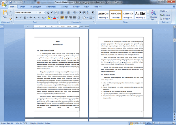Apply strikethrough formatting
176x125 pixels.
click(31, 18)
